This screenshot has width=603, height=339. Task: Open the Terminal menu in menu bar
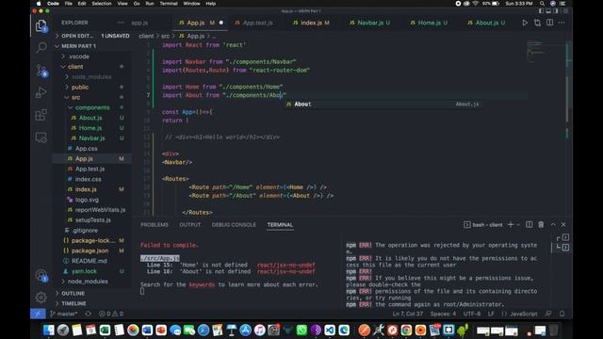pos(169,4)
